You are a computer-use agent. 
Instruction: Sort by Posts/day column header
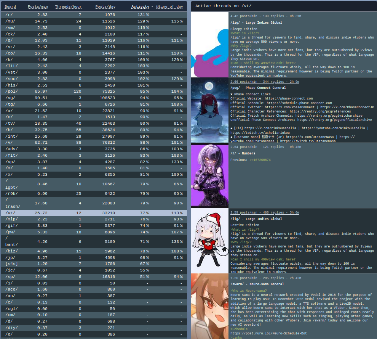coord(105,6)
